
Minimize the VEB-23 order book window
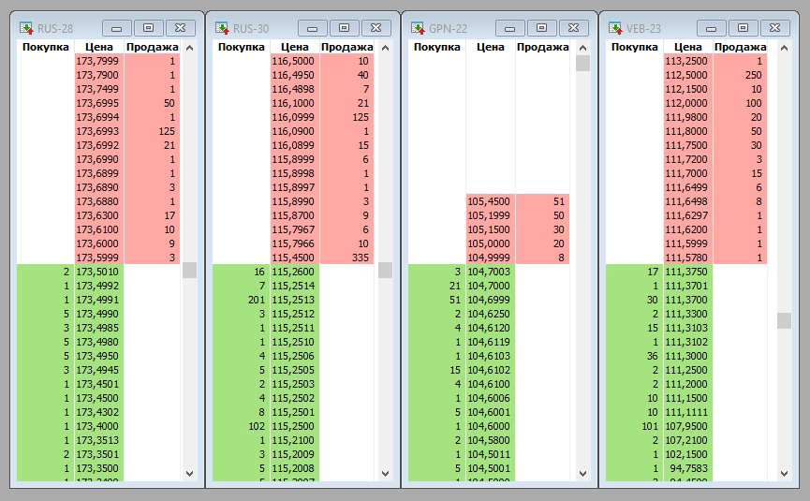tap(712, 28)
